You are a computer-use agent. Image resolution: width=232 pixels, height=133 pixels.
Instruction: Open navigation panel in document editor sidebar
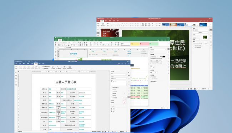[x=16, y=82]
